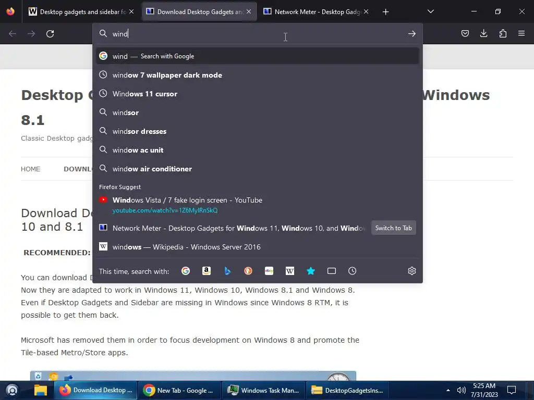Click the Go arrow in address bar
The height and width of the screenshot is (400, 534).
pyautogui.click(x=412, y=34)
